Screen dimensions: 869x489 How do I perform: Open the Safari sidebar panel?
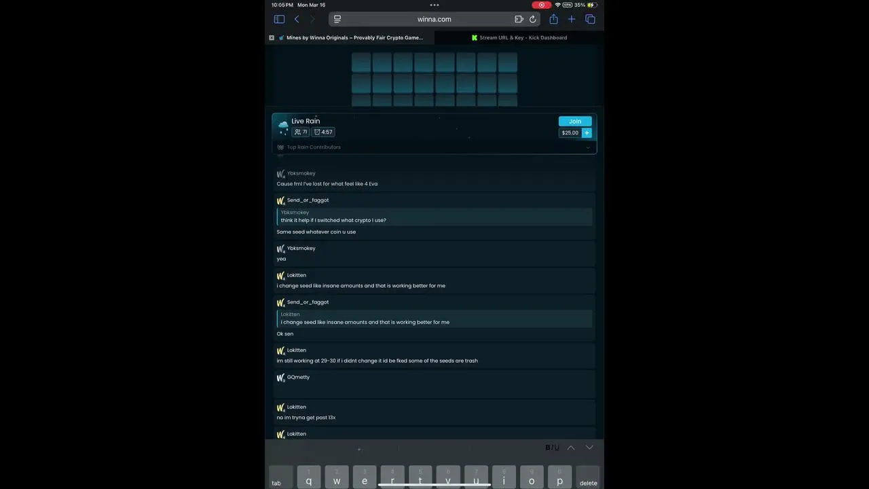point(279,19)
